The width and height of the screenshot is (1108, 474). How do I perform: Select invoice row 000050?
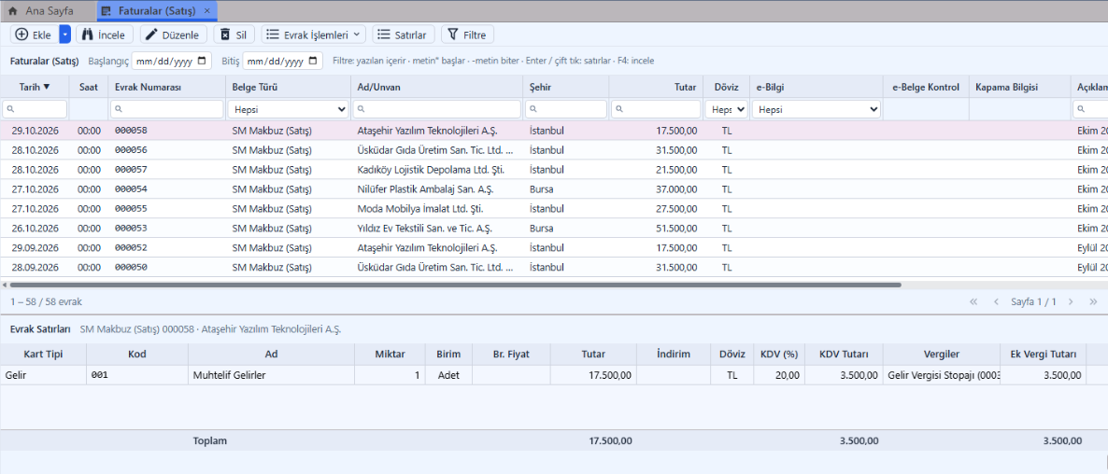[554, 268]
